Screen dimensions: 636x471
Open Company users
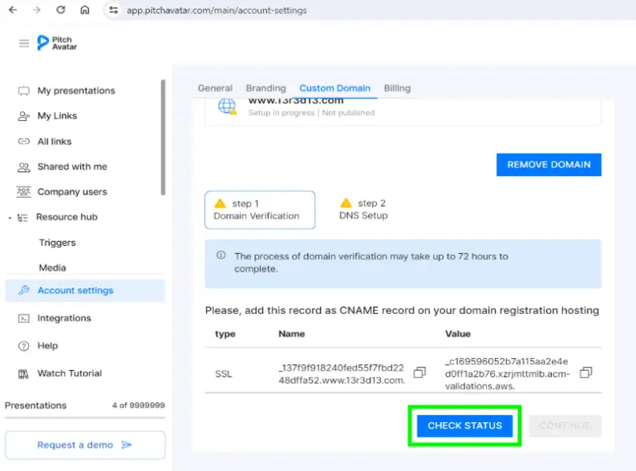click(x=72, y=191)
